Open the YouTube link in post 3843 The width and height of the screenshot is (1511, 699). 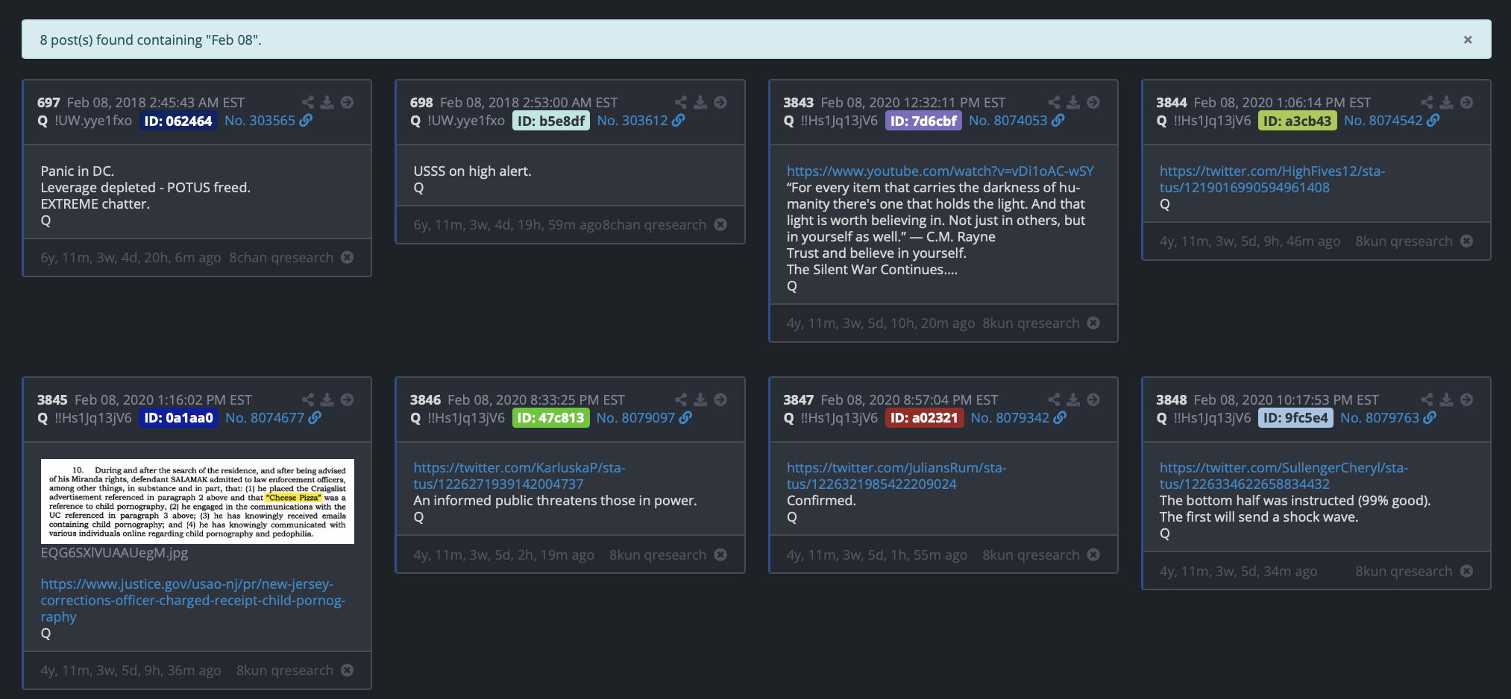point(940,171)
